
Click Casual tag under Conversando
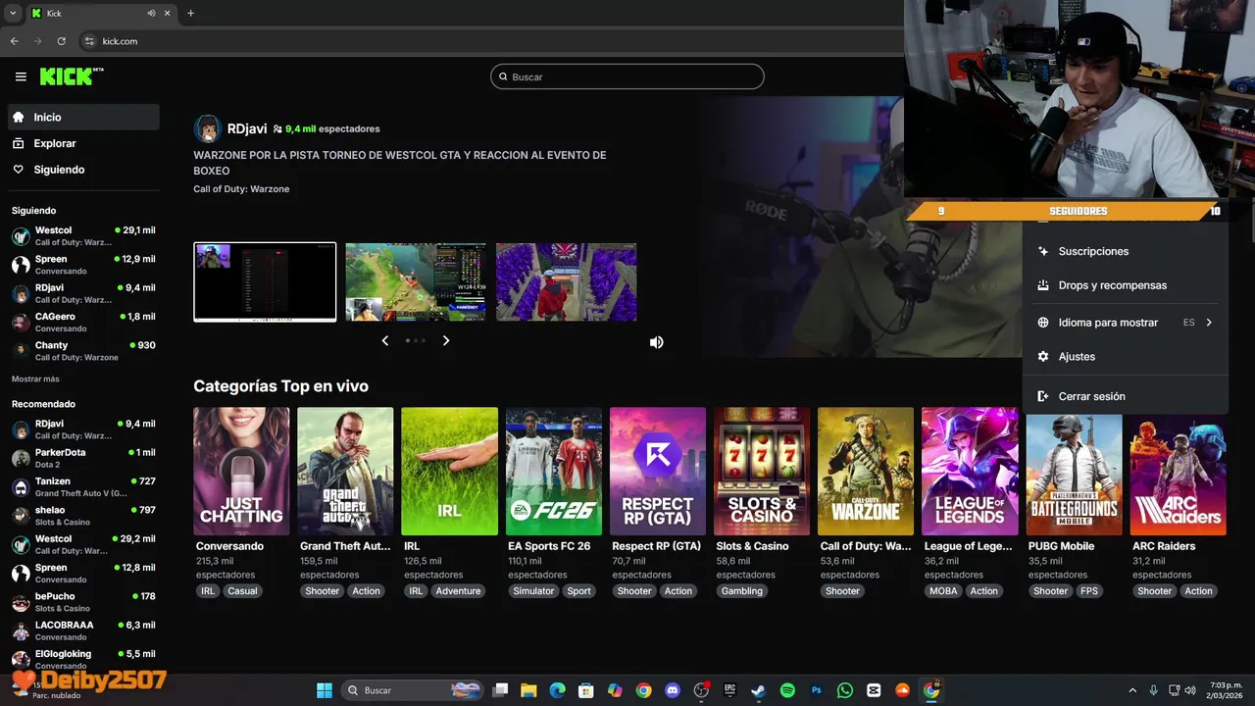tap(242, 591)
